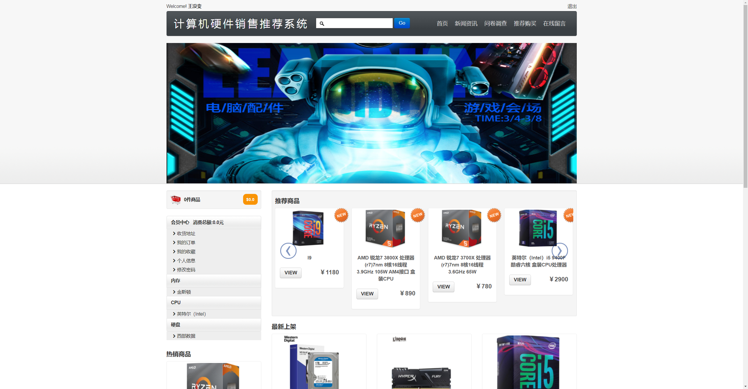Image resolution: width=748 pixels, height=389 pixels.
Task: Open the 新闻资讯 navigation menu
Action: 466,23
